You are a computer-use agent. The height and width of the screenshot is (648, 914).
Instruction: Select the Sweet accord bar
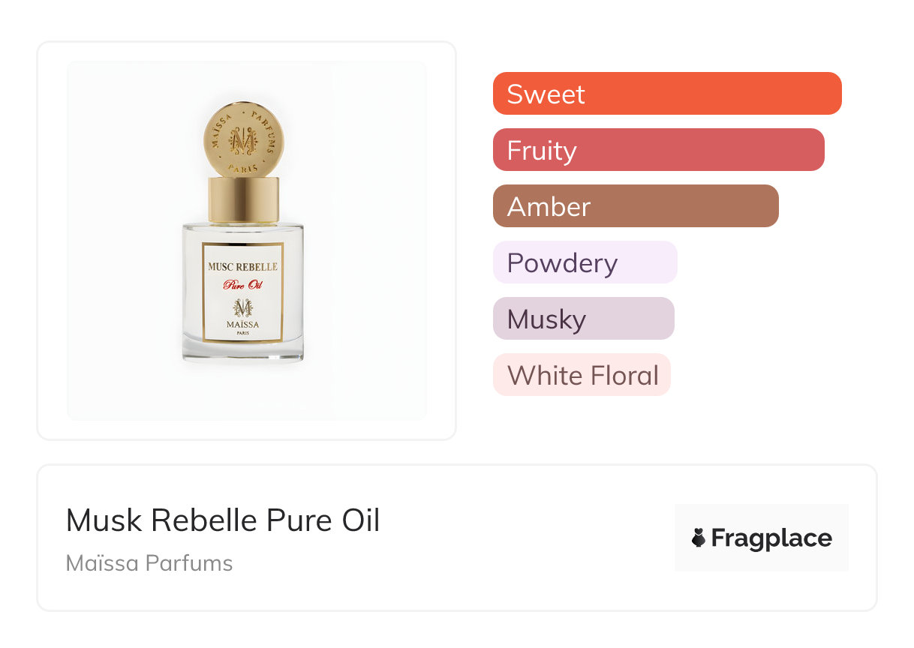coord(667,94)
